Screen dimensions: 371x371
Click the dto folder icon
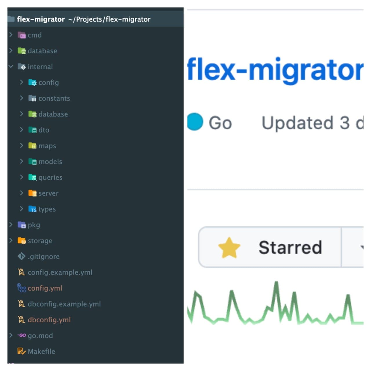[32, 130]
